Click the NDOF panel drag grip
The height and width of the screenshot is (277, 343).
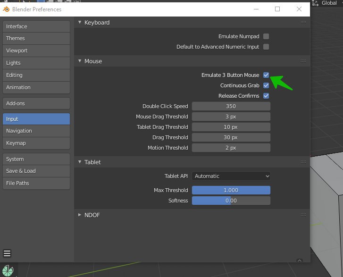click(x=303, y=215)
